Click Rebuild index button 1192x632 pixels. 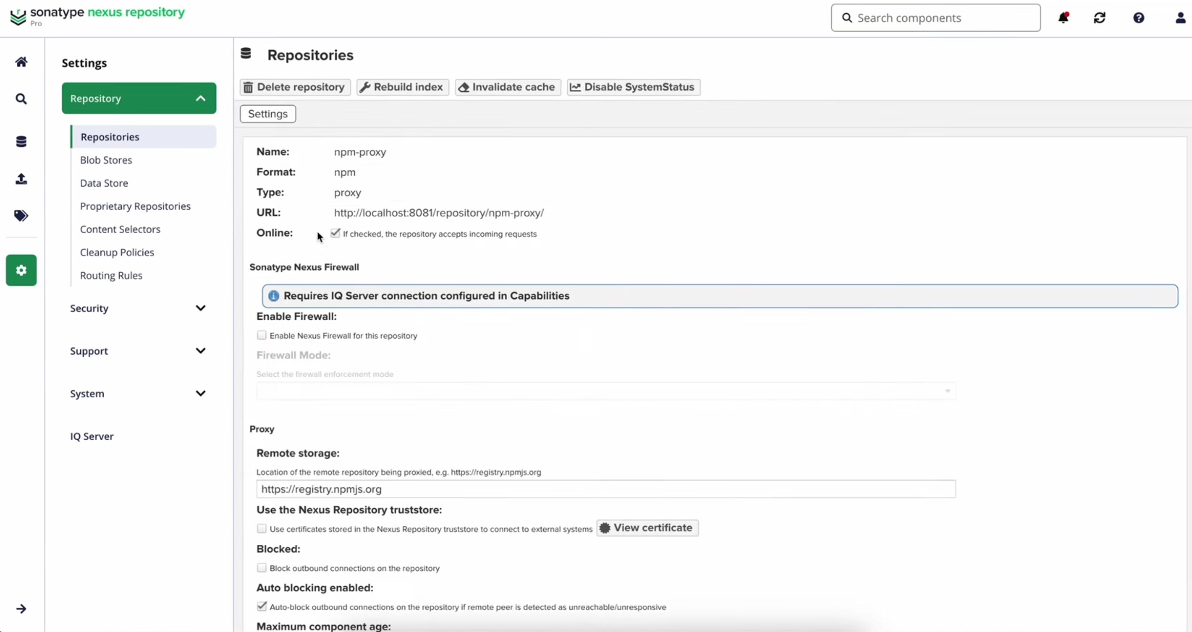403,87
